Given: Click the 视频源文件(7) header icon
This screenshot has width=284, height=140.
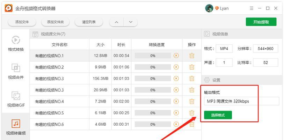Looking at the screenshot, I should click(x=35, y=34).
